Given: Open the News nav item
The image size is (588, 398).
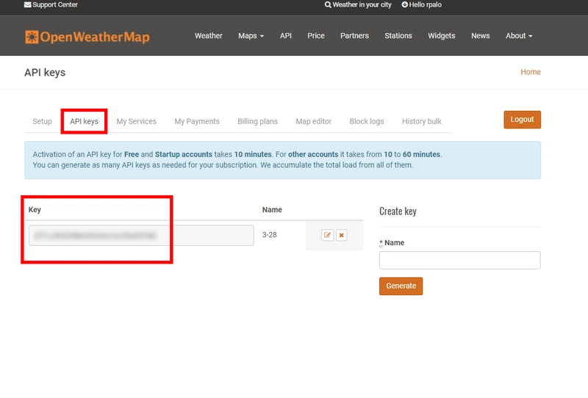Looking at the screenshot, I should (x=481, y=35).
